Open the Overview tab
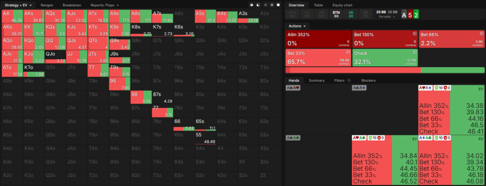 (297, 5)
